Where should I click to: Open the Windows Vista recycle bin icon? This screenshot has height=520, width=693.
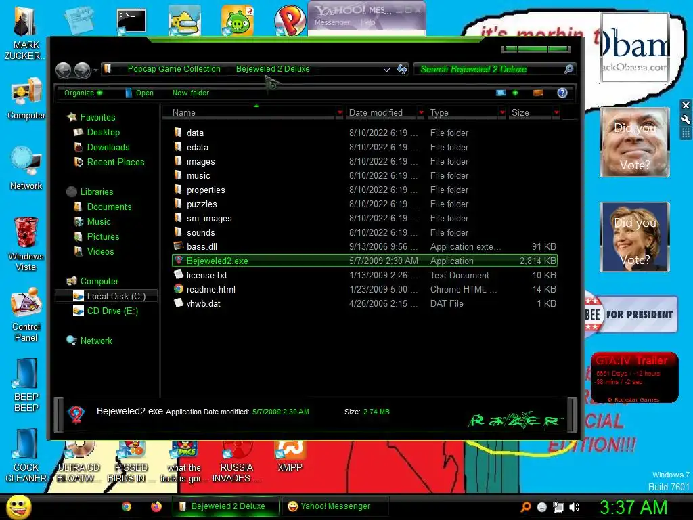(x=26, y=244)
